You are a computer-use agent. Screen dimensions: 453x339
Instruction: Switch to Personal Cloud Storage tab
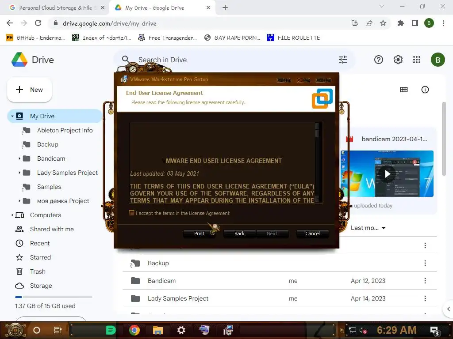(55, 8)
